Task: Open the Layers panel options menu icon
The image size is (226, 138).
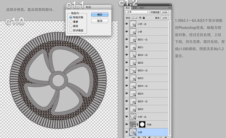Action: point(170,8)
